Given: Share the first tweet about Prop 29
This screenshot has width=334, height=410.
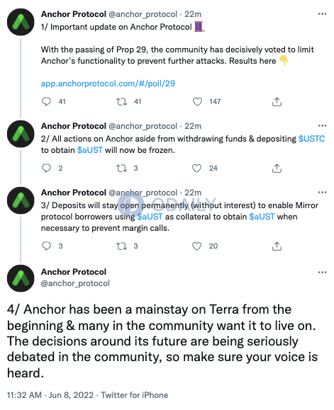Looking at the screenshot, I should [277, 101].
